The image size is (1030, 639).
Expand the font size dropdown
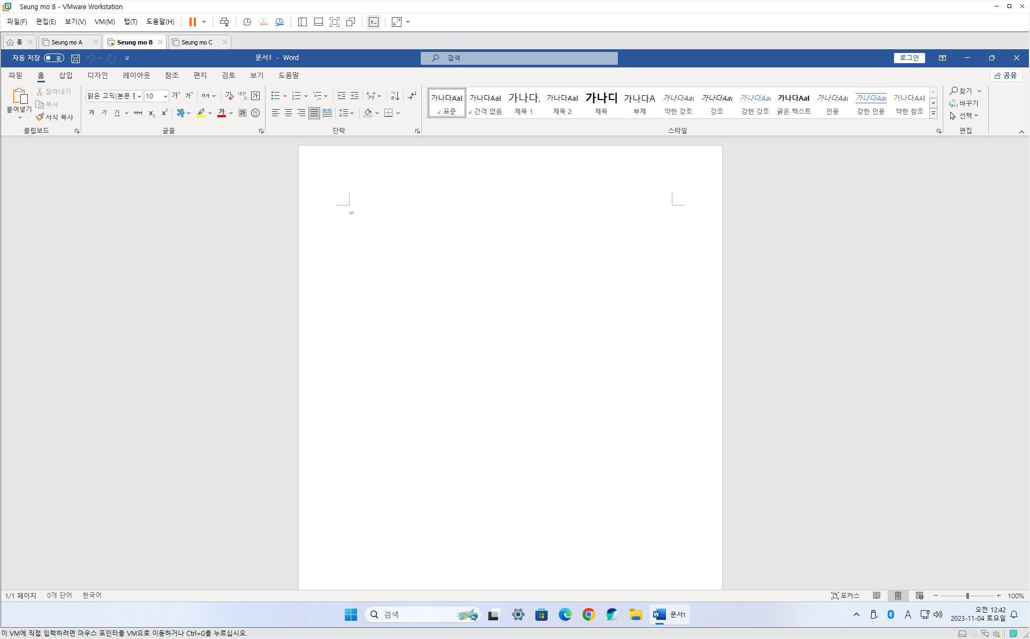[x=165, y=96]
